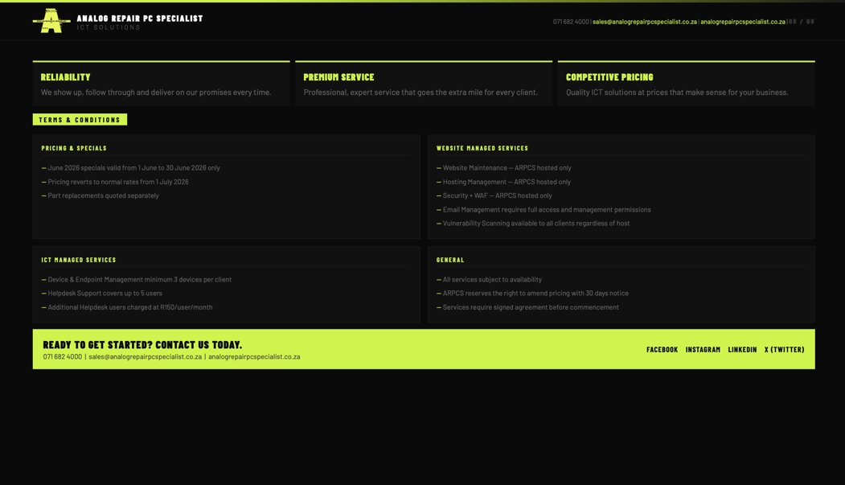Click 'Security + WAF — ARPCS hosted only' line
845x485 pixels.
494,195
